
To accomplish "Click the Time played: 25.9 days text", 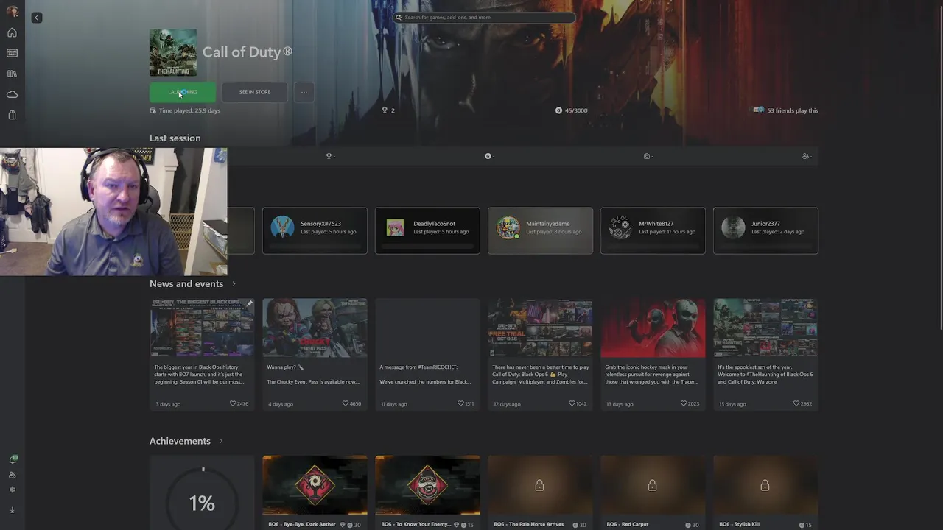I will [x=189, y=110].
